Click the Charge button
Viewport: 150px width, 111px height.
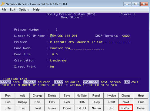click(126, 96)
